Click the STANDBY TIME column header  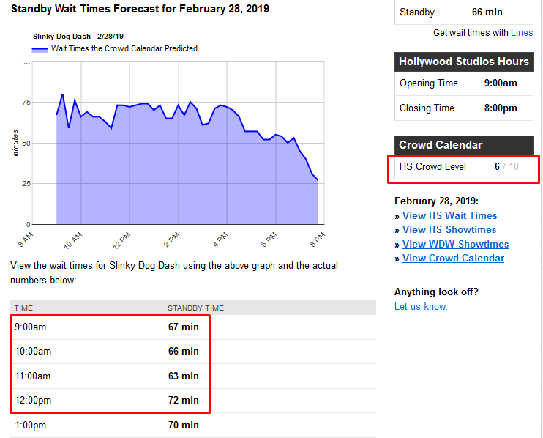pos(195,308)
